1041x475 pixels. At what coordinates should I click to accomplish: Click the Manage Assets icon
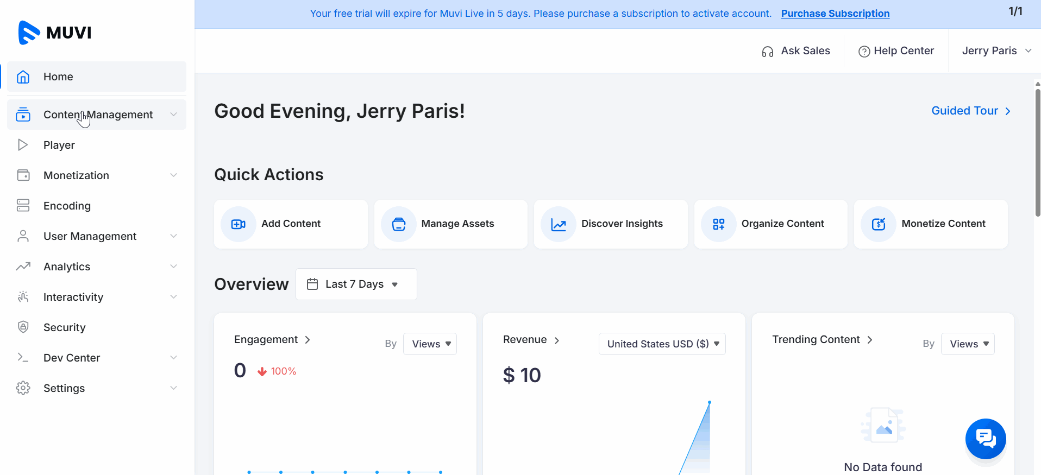pos(399,224)
